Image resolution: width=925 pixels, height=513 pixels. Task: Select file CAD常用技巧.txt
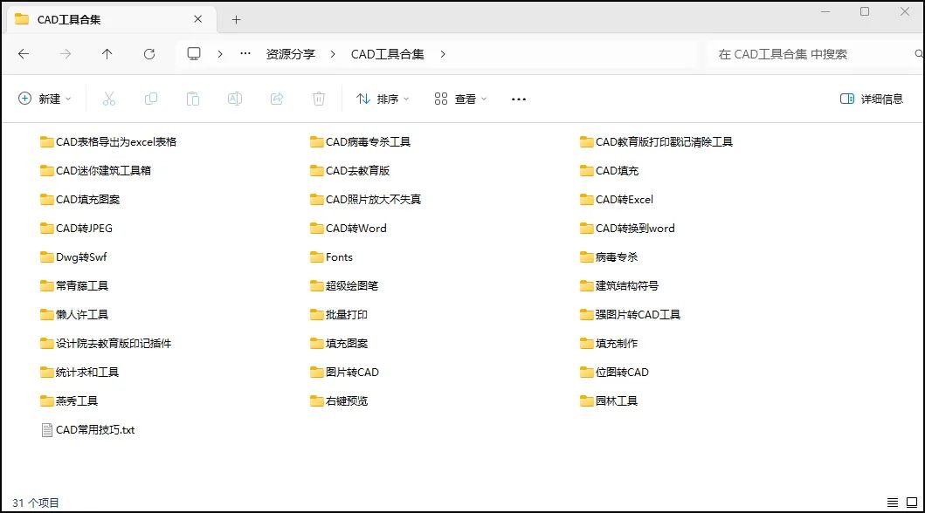[x=88, y=430]
